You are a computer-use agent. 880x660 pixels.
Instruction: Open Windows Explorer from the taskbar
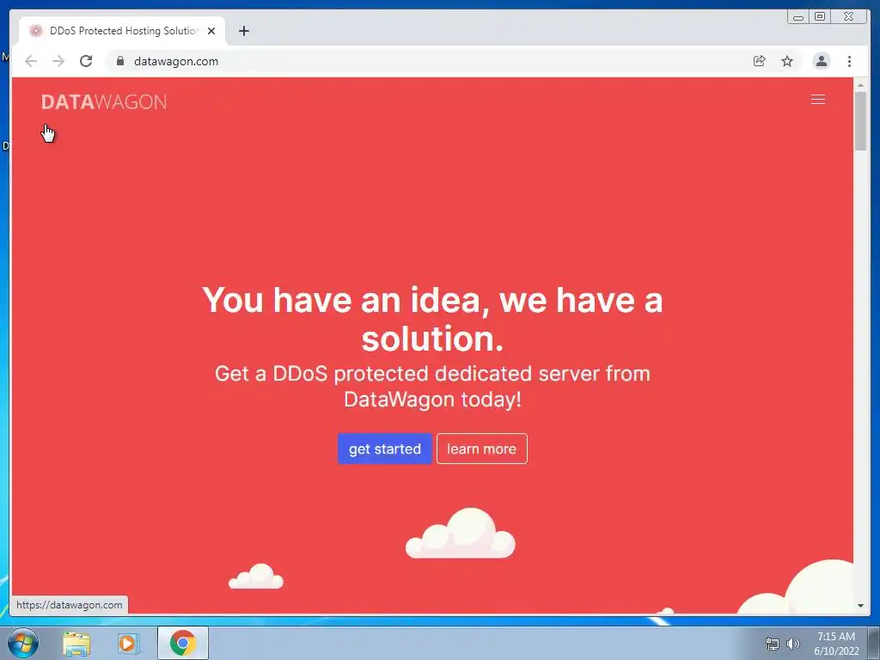(76, 643)
